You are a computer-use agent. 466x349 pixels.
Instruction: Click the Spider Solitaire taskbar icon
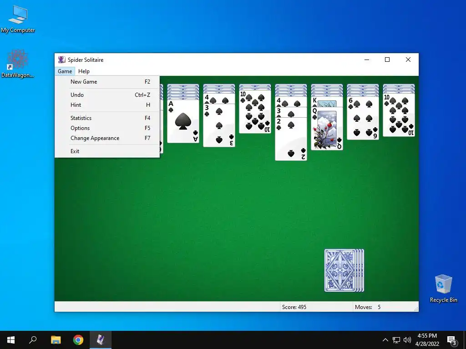click(101, 340)
